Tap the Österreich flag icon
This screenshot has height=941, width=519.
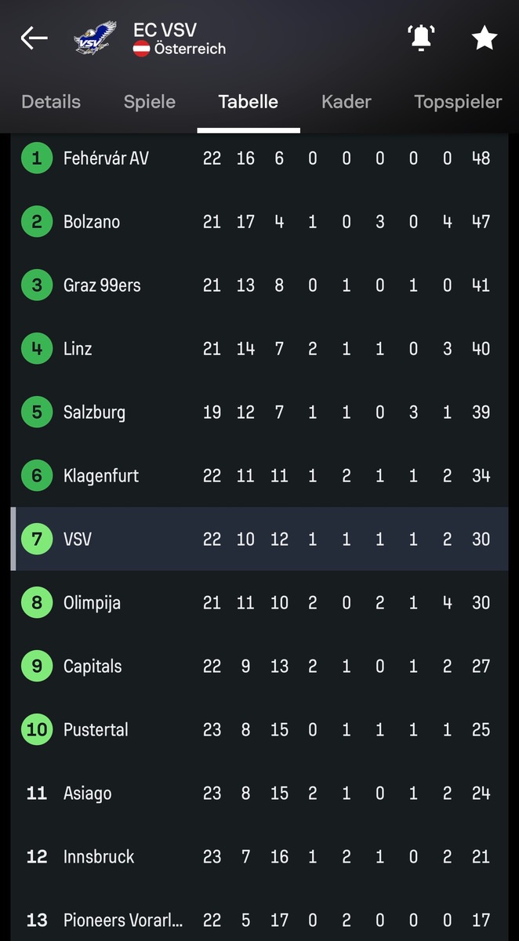click(x=142, y=49)
